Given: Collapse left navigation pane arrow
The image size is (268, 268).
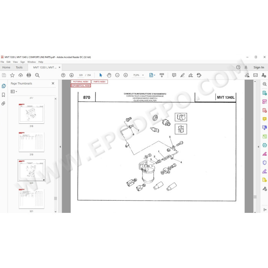Looking at the screenshot, I should click(x=60, y=147).
